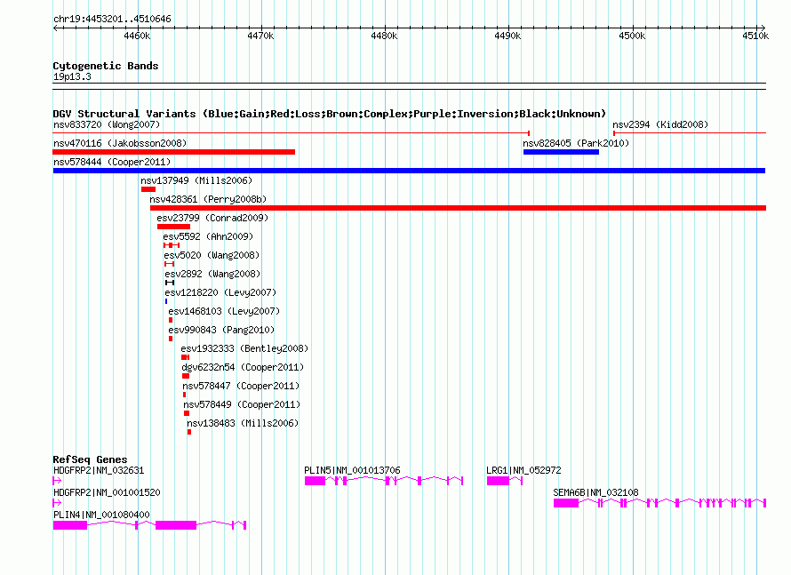
Task: Select the LRG1|NM_052972 gene label
Action: (x=523, y=470)
